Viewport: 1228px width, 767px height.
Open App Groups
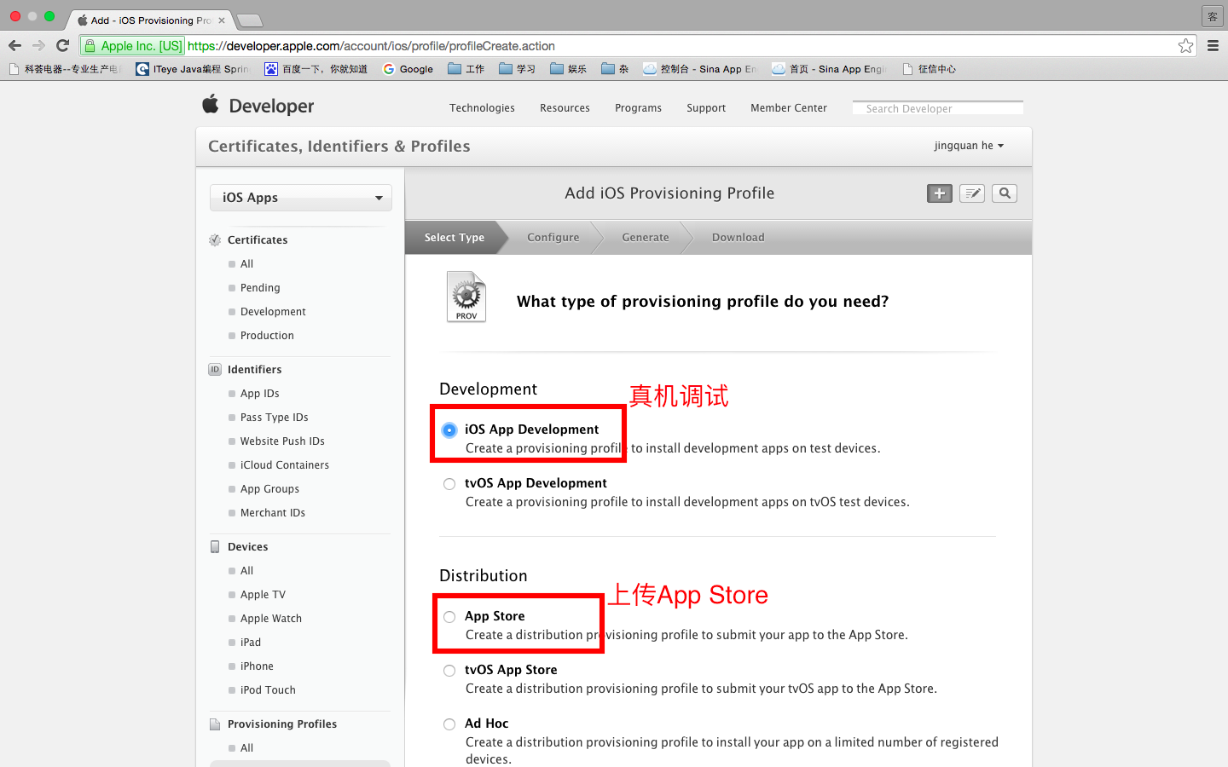(x=269, y=489)
